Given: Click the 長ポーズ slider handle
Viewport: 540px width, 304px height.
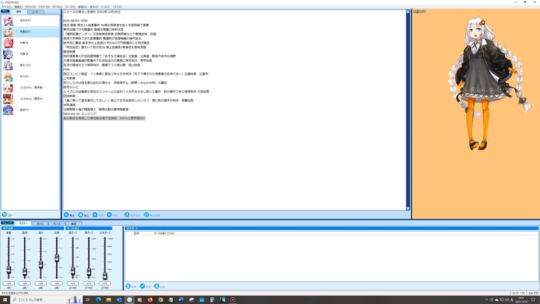Looking at the screenshot, I should pos(89,272).
